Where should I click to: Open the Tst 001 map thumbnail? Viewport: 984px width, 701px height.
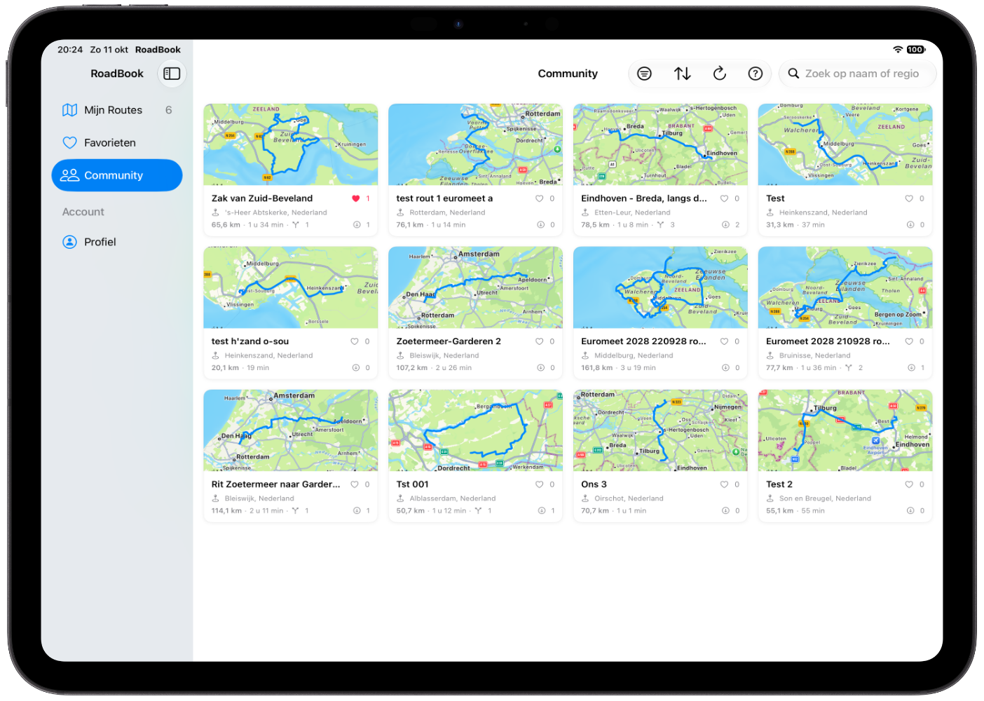(x=476, y=430)
